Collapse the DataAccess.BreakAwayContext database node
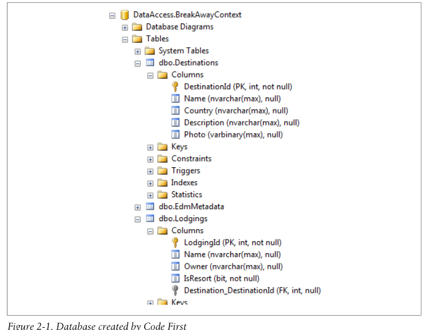This screenshot has height=330, width=426. [112, 15]
